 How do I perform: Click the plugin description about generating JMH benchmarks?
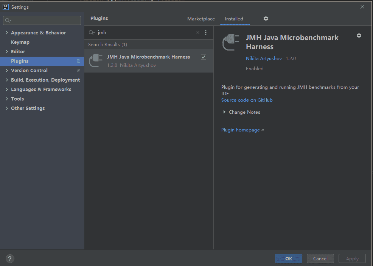290,90
